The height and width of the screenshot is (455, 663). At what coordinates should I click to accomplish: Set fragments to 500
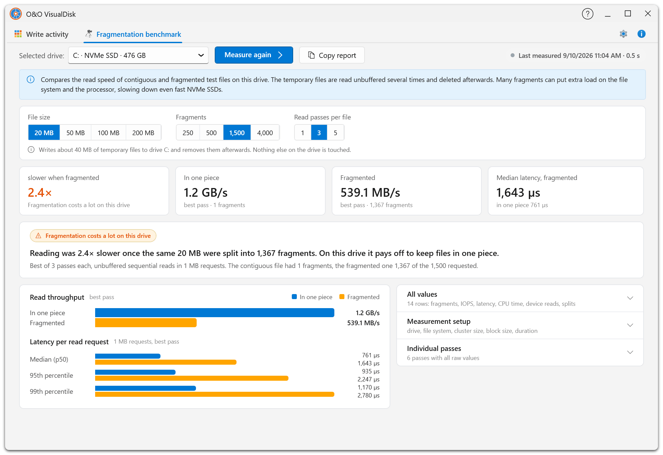[x=211, y=133]
